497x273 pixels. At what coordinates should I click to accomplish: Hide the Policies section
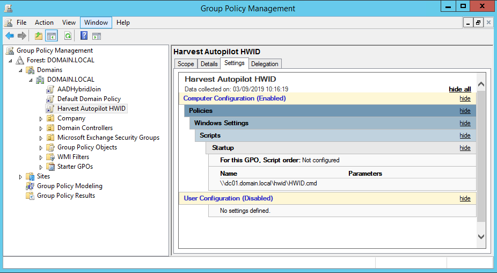click(x=465, y=111)
